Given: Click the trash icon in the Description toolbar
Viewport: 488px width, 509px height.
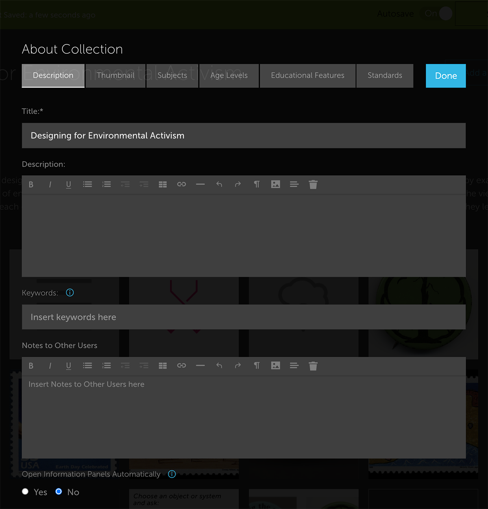Looking at the screenshot, I should tap(313, 184).
